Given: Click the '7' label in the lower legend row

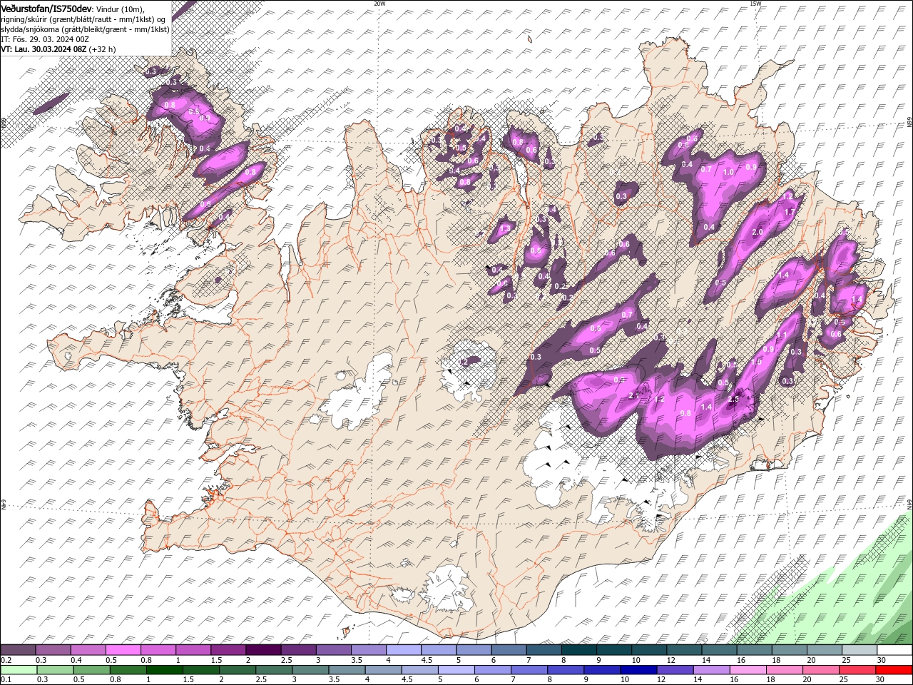Looking at the screenshot, I should [514, 680].
